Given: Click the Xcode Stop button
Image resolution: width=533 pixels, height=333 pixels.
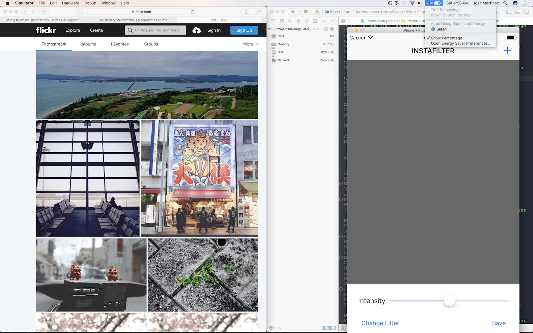Looking at the screenshot, I should click(x=306, y=12).
